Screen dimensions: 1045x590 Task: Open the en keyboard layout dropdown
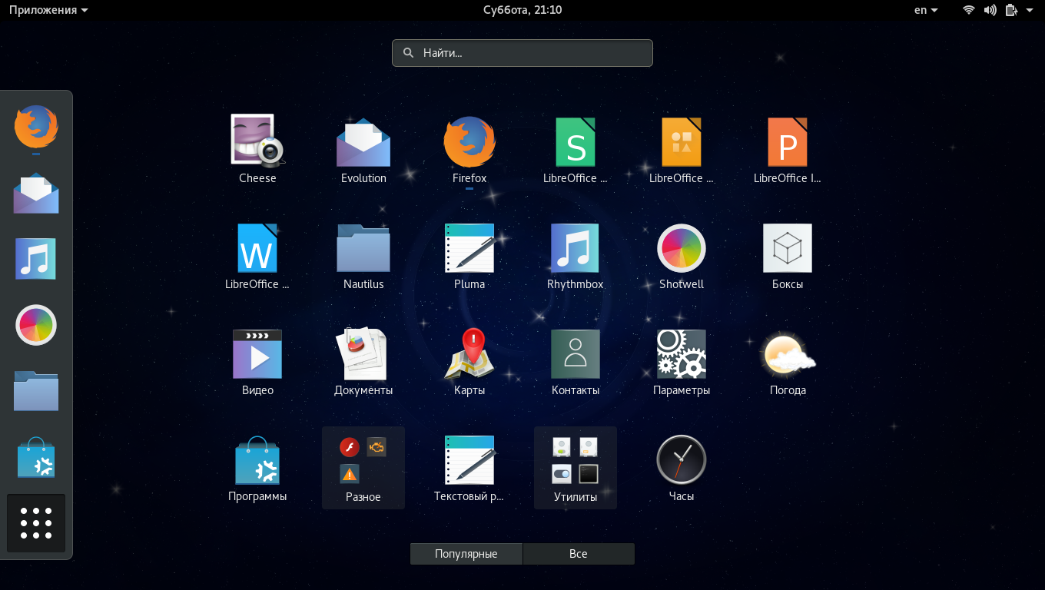(x=926, y=10)
